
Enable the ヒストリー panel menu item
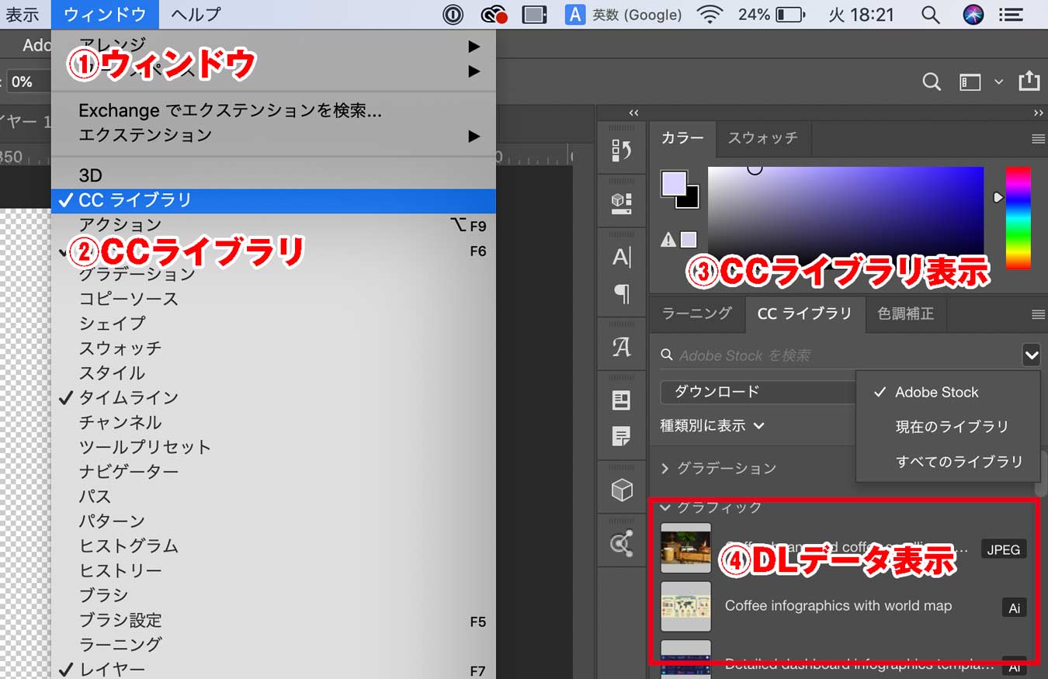tap(273, 570)
